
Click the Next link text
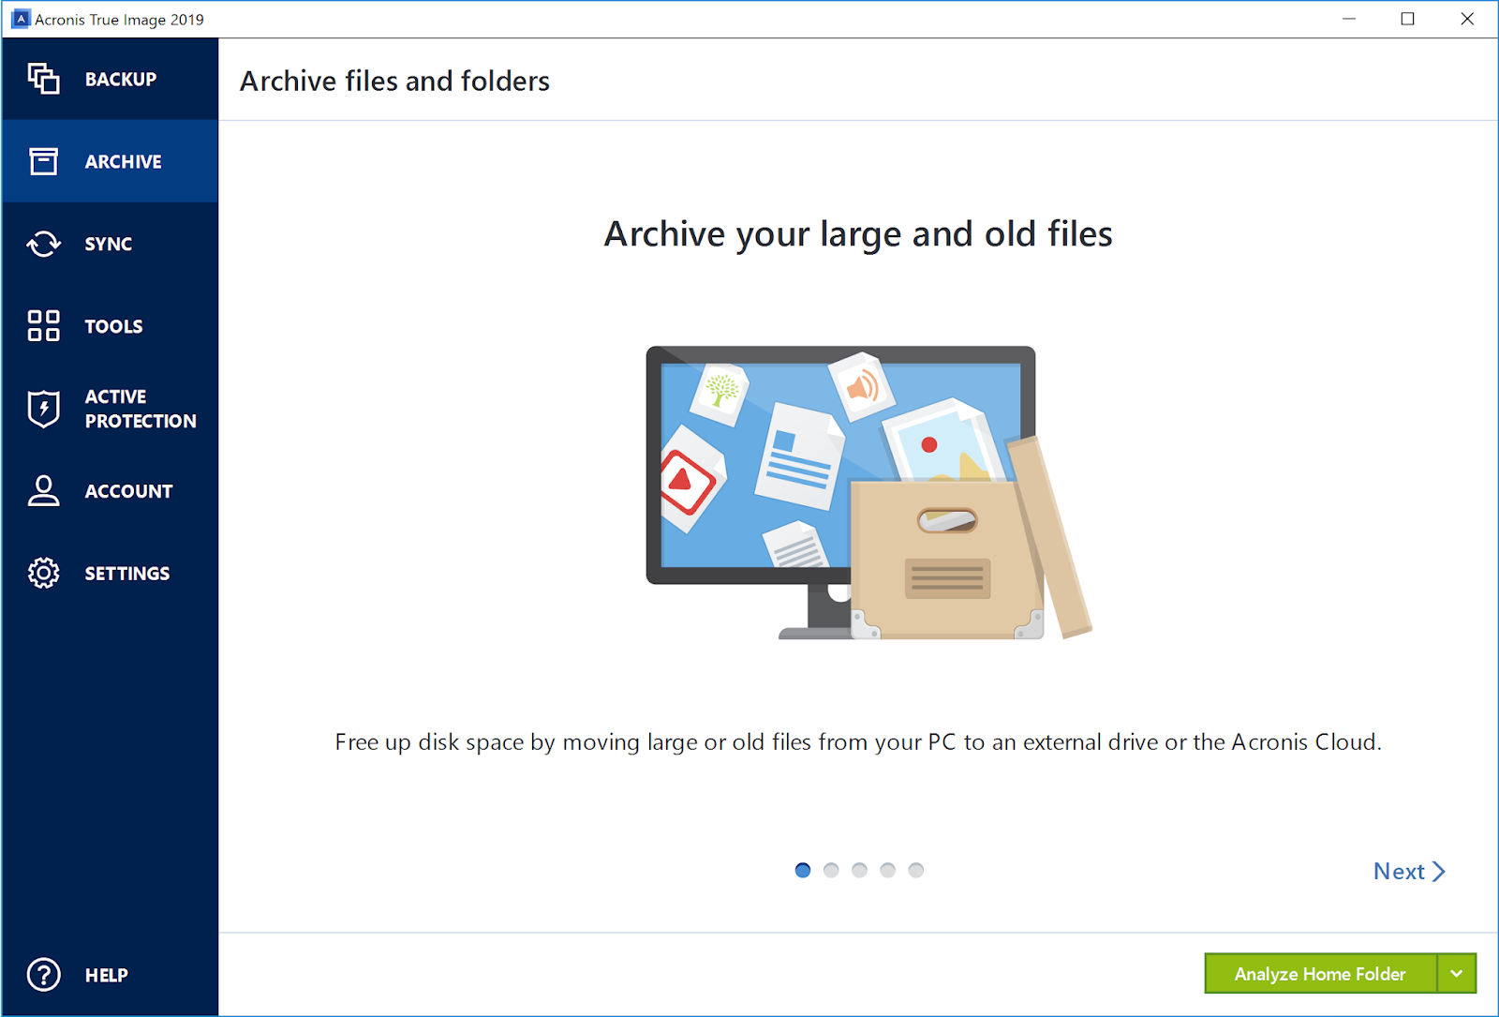[1399, 872]
